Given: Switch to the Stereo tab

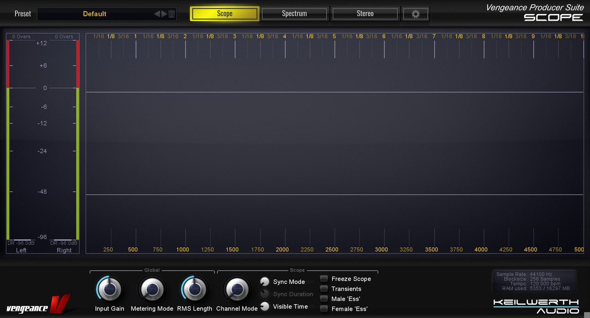Looking at the screenshot, I should click(365, 14).
